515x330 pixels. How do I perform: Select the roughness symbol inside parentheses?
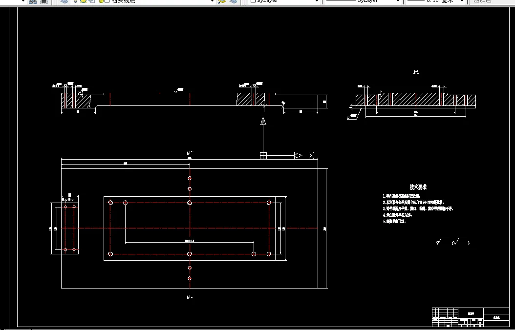pyautogui.click(x=461, y=242)
